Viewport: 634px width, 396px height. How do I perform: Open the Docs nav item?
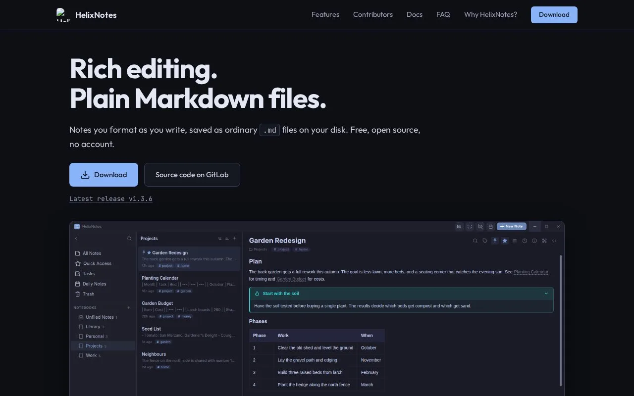pyautogui.click(x=415, y=15)
